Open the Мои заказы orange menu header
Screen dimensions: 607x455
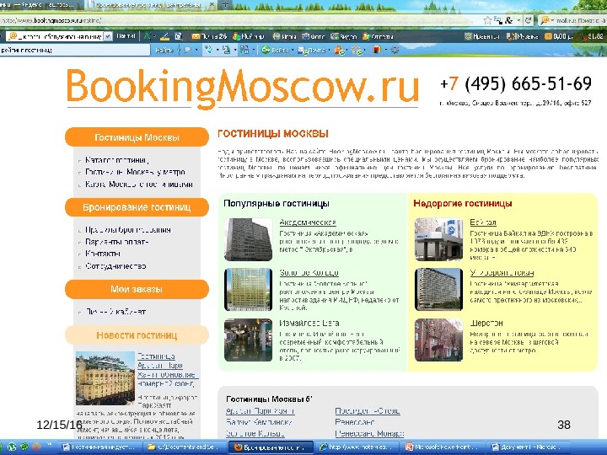pyautogui.click(x=137, y=289)
